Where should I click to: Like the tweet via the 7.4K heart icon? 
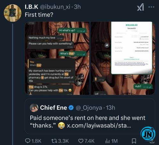coord(81,141)
